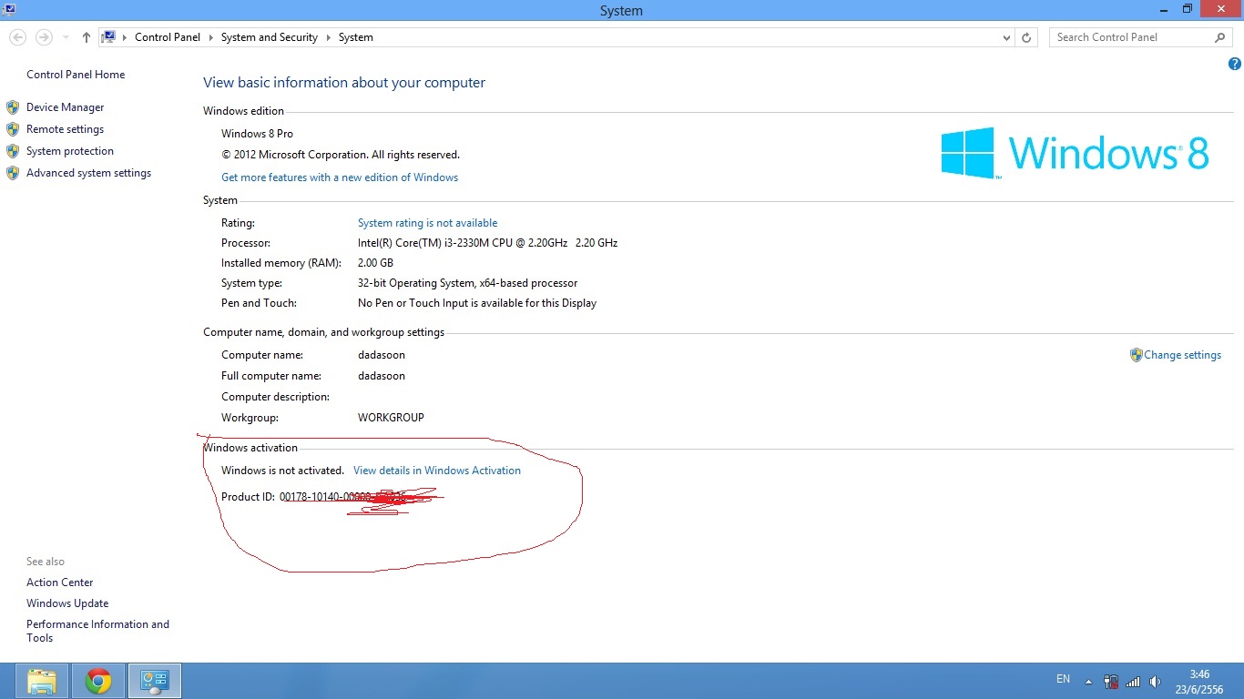Click the Intel Core i3-2330M processor value
Image resolution: width=1244 pixels, height=699 pixels.
click(x=487, y=243)
